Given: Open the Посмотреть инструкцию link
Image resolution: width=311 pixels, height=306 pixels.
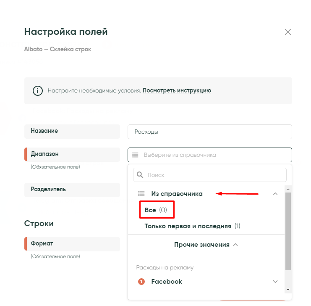Looking at the screenshot, I should [x=177, y=90].
